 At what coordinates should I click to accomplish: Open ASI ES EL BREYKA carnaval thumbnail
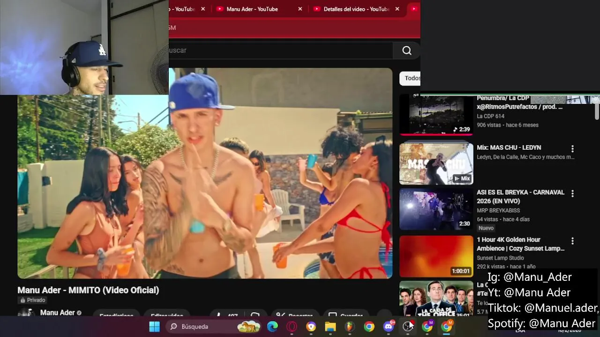point(436,209)
